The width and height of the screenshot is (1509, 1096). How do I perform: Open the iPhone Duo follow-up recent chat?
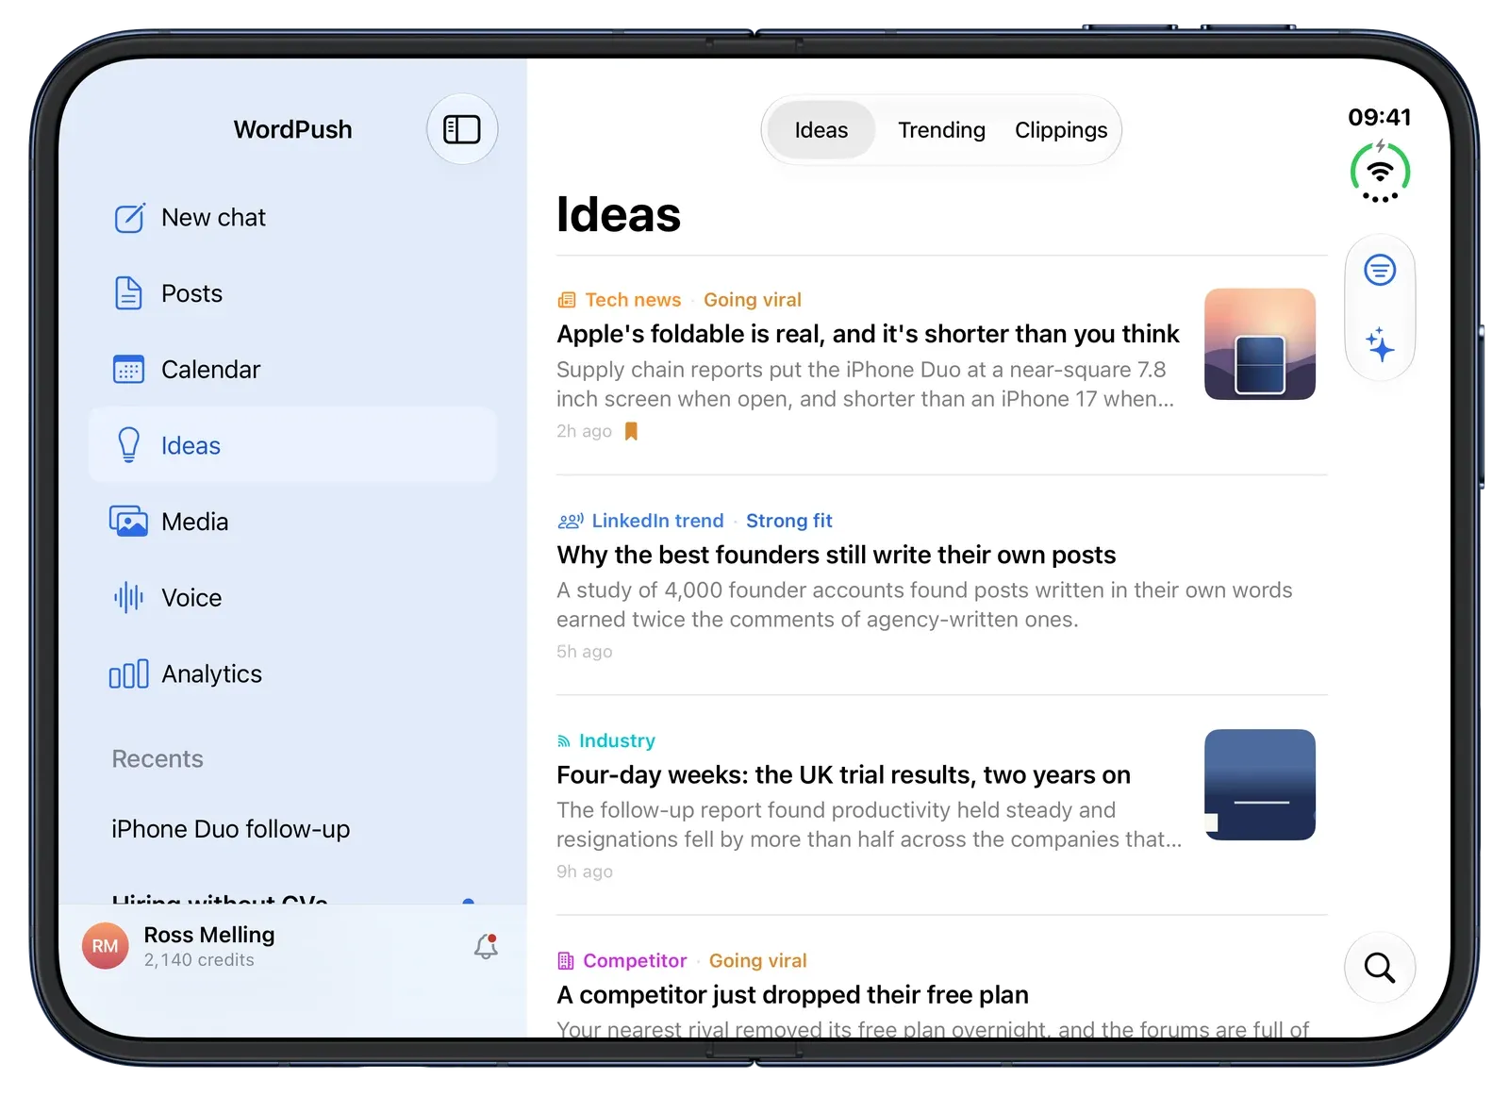click(230, 829)
